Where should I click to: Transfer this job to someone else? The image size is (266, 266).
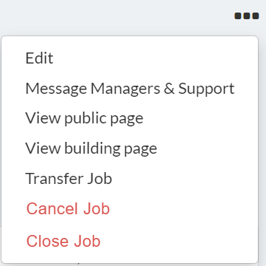click(x=69, y=179)
